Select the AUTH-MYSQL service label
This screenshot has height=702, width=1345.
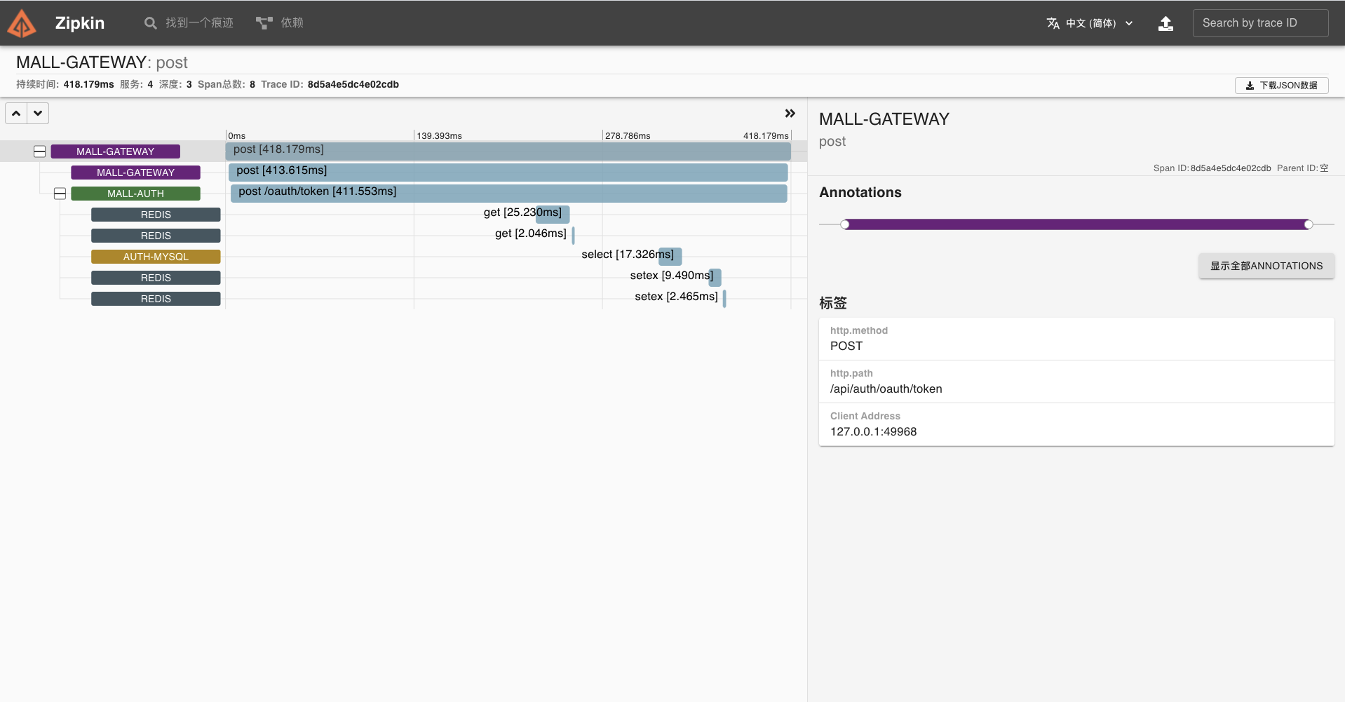156,257
